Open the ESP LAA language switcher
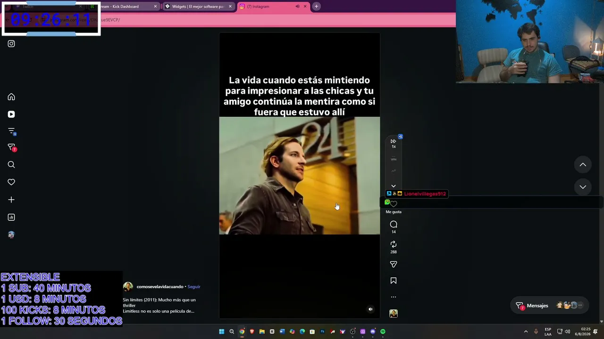This screenshot has height=339, width=604. pos(548,331)
